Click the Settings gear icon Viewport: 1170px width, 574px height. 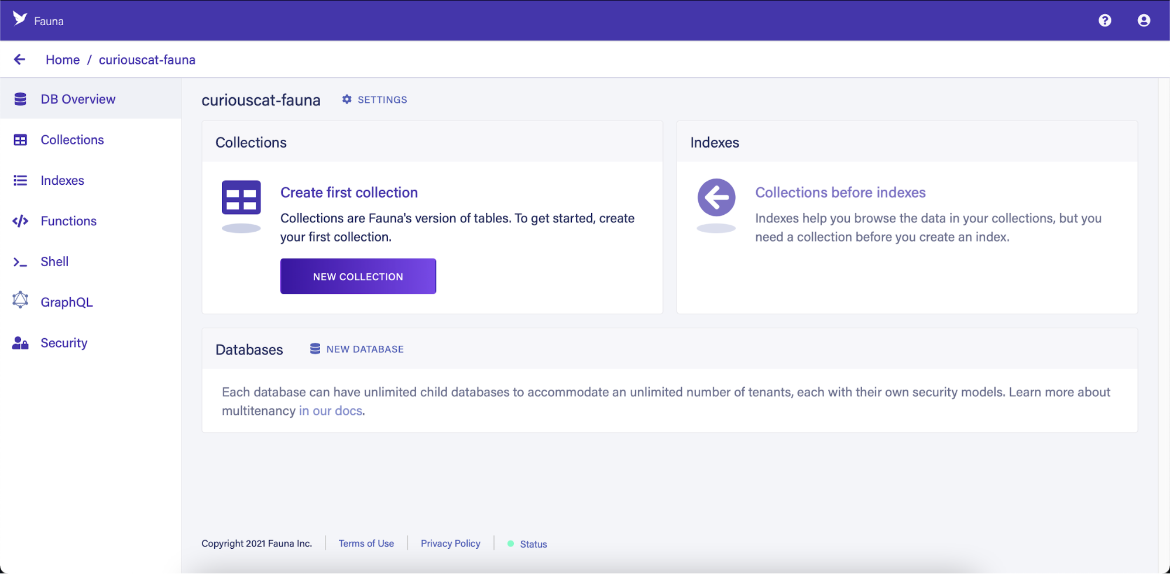pos(347,99)
